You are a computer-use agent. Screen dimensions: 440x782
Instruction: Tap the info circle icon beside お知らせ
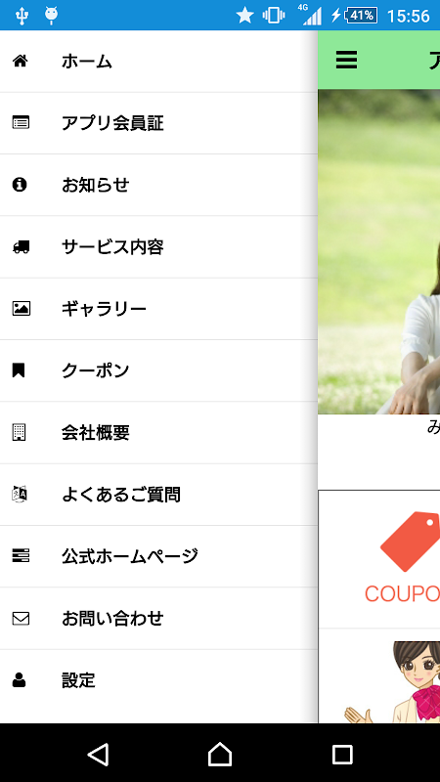20,185
